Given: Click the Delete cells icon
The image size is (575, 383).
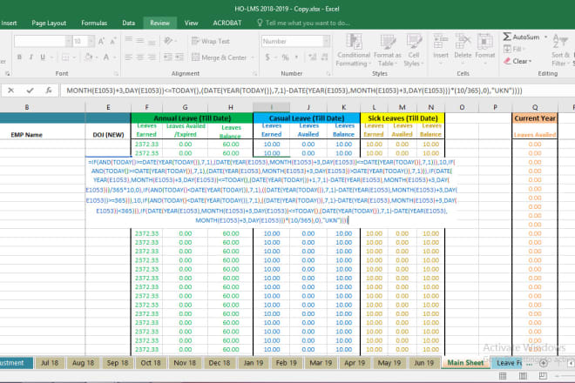Looking at the screenshot, I should point(463,41).
